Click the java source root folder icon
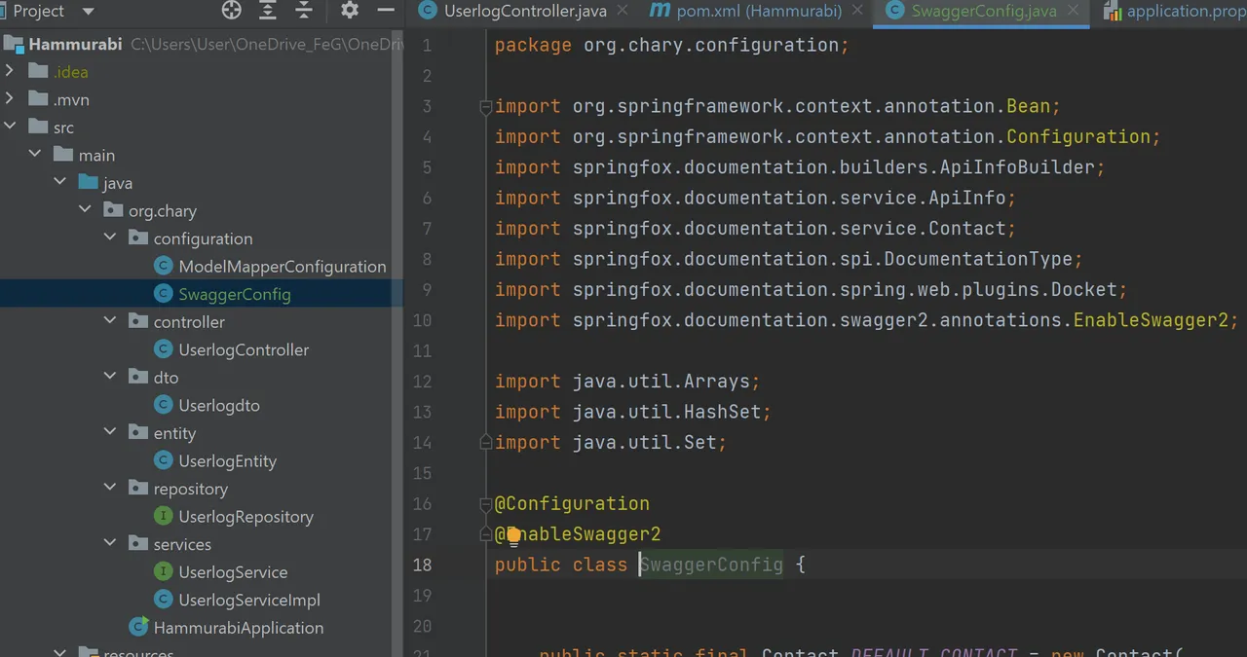This screenshot has height=657, width=1247. (89, 182)
